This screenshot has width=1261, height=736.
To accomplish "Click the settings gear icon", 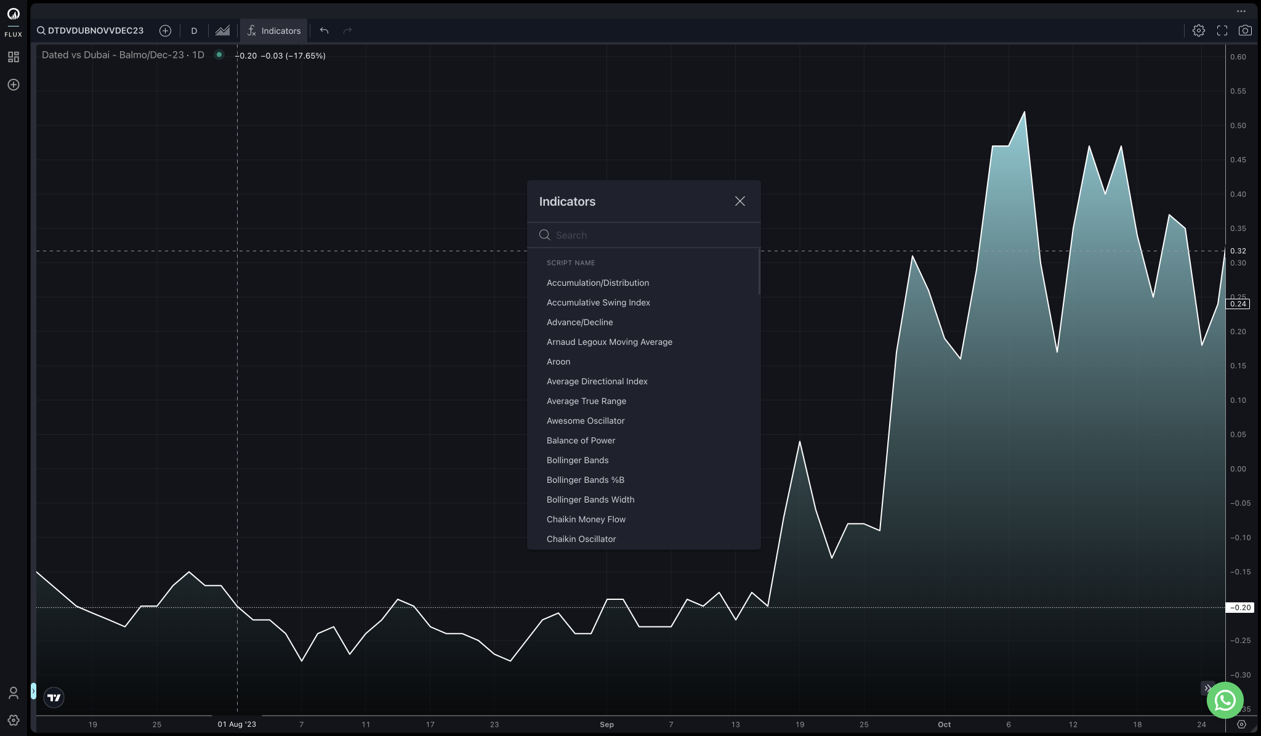I will pyautogui.click(x=1199, y=31).
